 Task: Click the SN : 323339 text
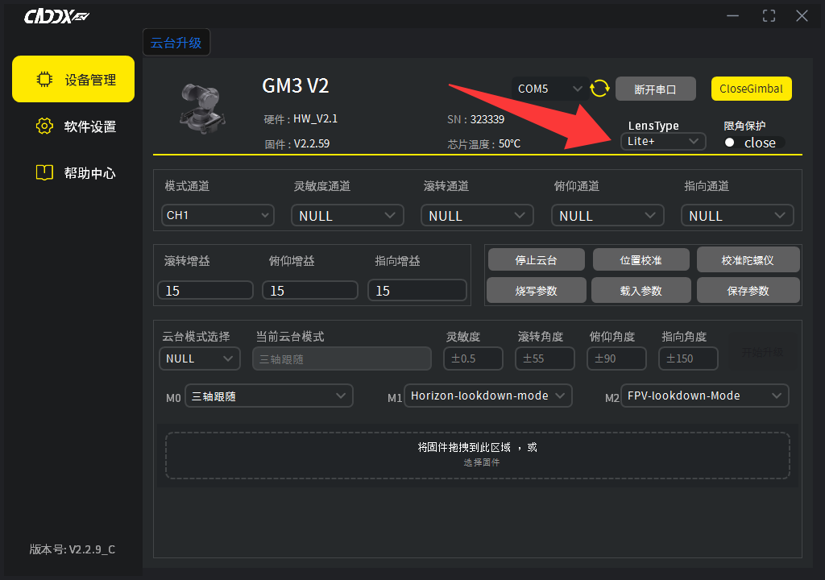475,119
